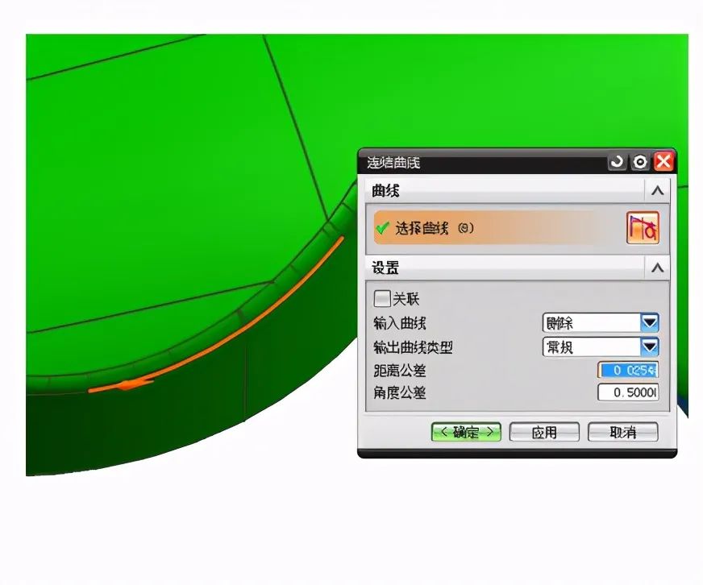703x585 pixels.
Task: Click the 应用 button
Action: [545, 431]
